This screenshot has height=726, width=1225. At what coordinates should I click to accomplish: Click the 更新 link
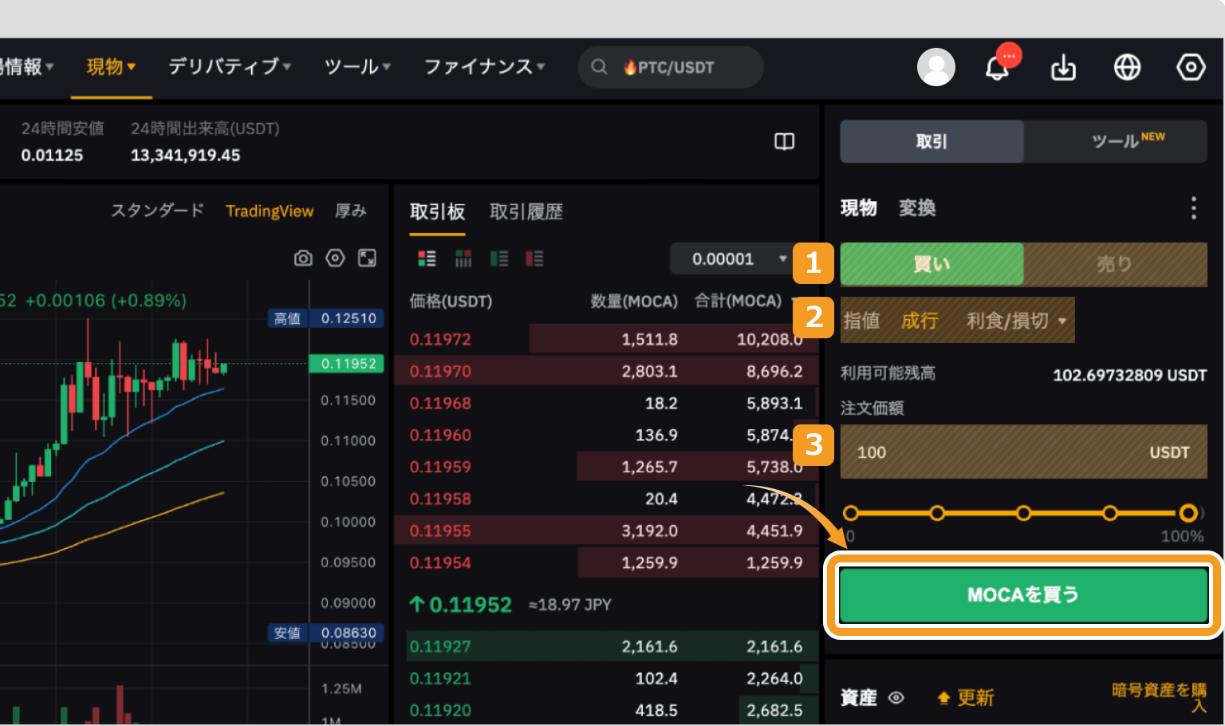tap(975, 698)
